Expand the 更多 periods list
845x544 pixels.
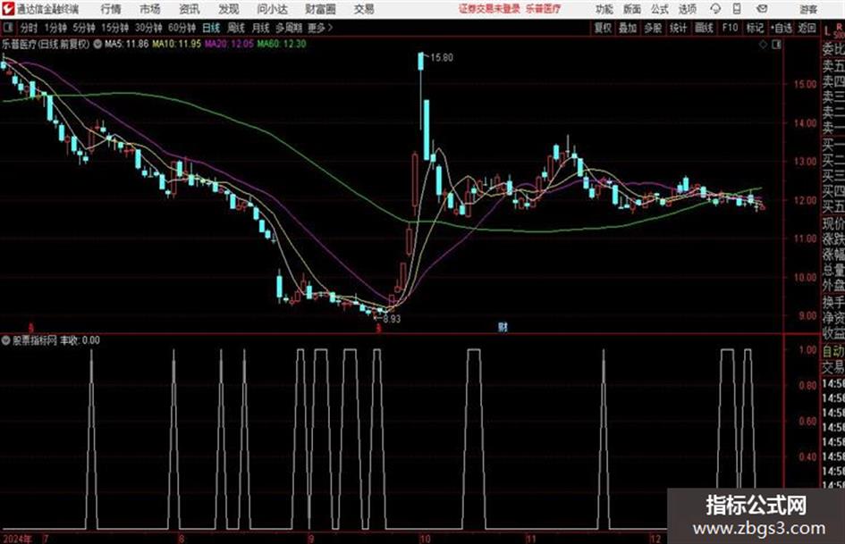(x=320, y=28)
